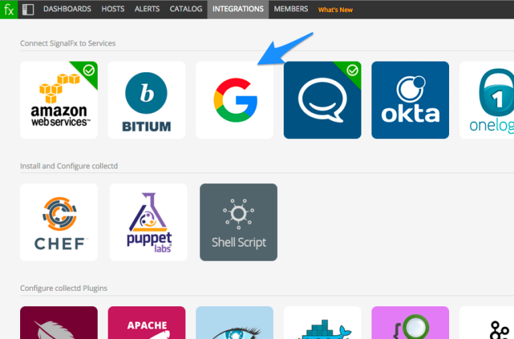Open the Amazon Web Services integration tile
This screenshot has width=514, height=339.
[x=59, y=100]
